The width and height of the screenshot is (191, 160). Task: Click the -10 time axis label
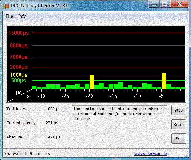[137, 96]
